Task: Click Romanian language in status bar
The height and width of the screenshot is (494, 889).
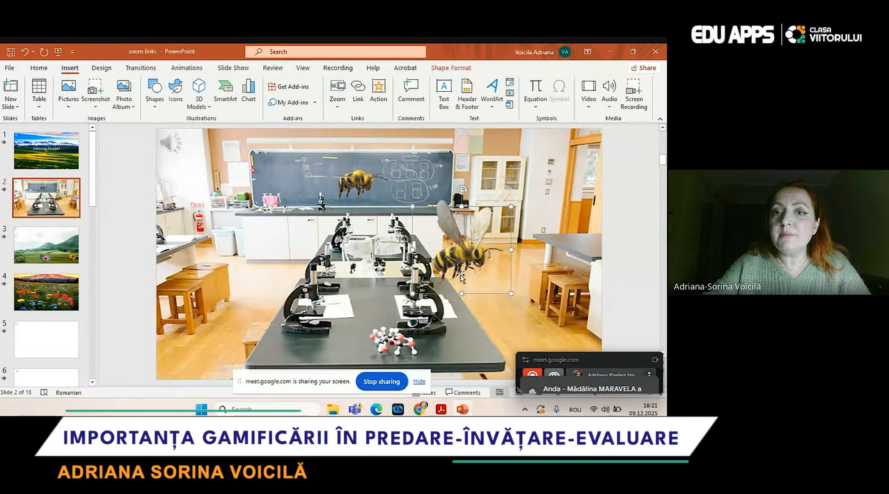Action: tap(68, 392)
